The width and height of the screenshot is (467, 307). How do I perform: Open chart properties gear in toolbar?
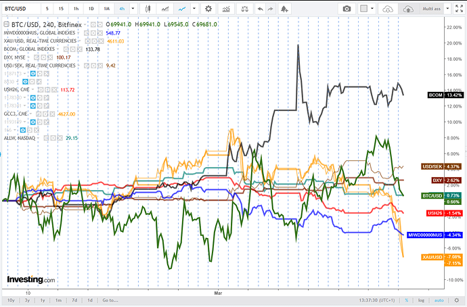pyautogui.click(x=208, y=9)
